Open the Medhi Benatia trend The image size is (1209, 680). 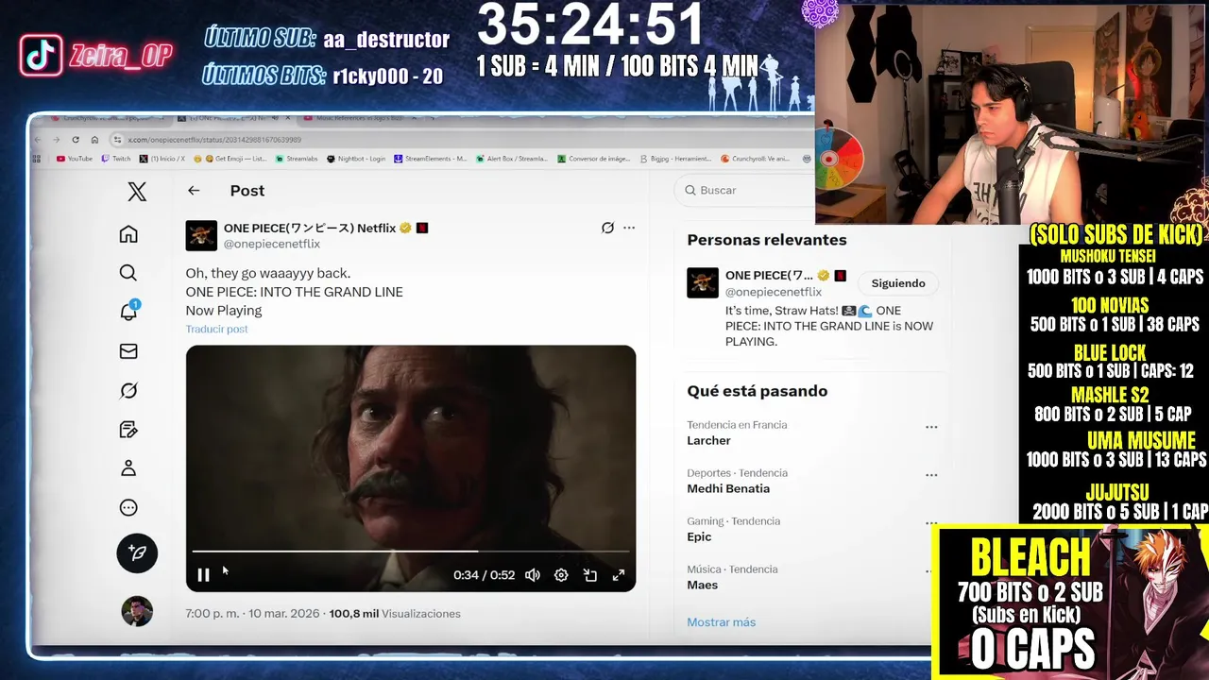tap(728, 488)
